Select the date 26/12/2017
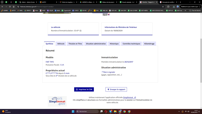The image size is (202, 114). pyautogui.click(x=129, y=62)
